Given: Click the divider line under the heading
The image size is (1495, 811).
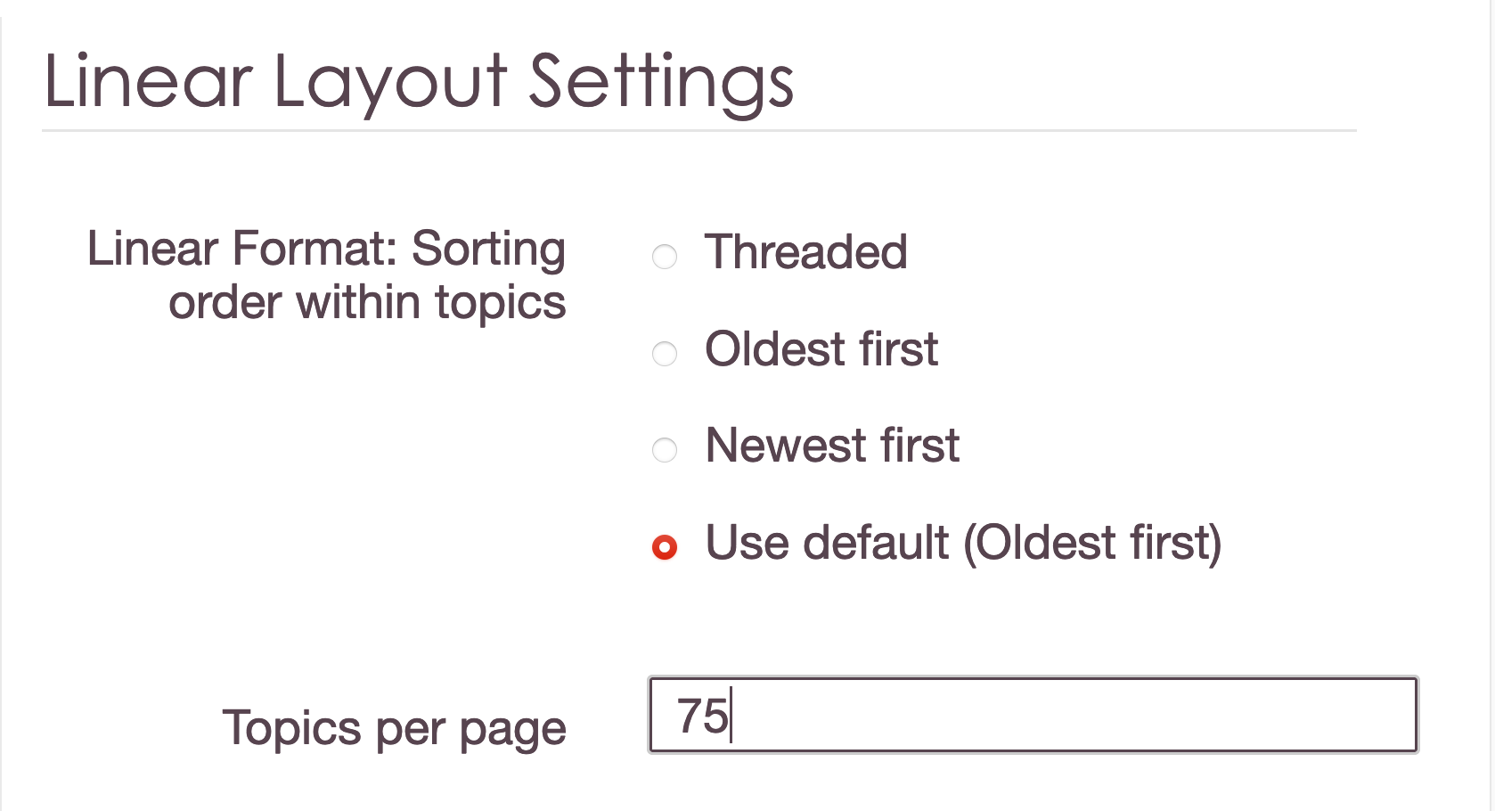Looking at the screenshot, I should pyautogui.click(x=698, y=131).
